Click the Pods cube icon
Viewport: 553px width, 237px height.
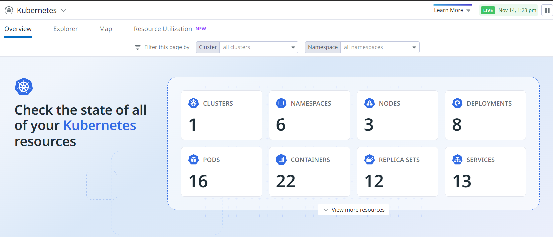193,160
